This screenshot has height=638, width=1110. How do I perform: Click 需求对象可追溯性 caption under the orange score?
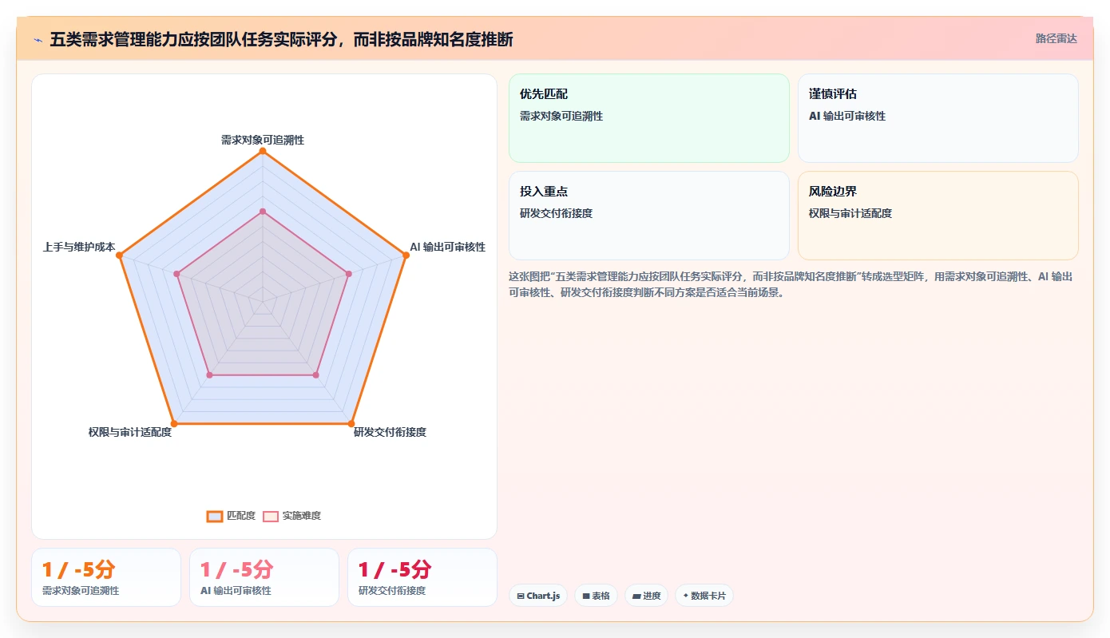(x=81, y=591)
